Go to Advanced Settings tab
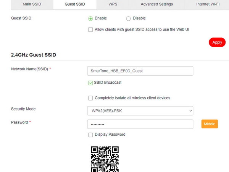The height and width of the screenshot is (172, 229). click(157, 4)
